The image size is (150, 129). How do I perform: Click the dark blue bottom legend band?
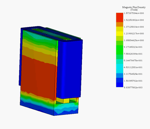pos(120,85)
